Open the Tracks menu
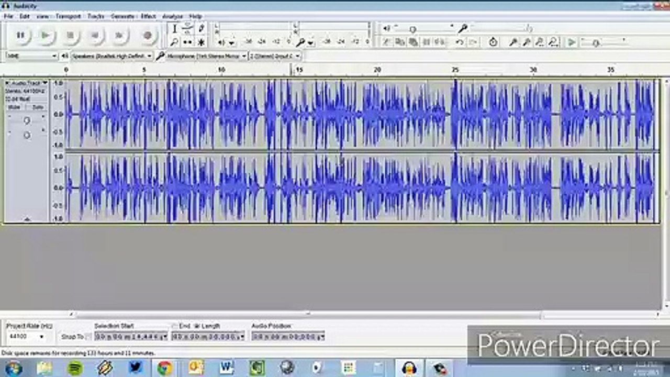Viewport: 670px width, 377px height. [x=96, y=16]
